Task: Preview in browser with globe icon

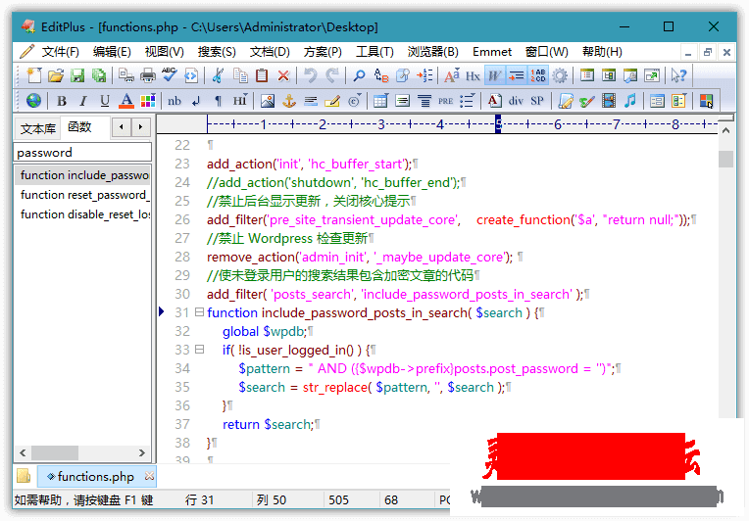Action: click(33, 101)
